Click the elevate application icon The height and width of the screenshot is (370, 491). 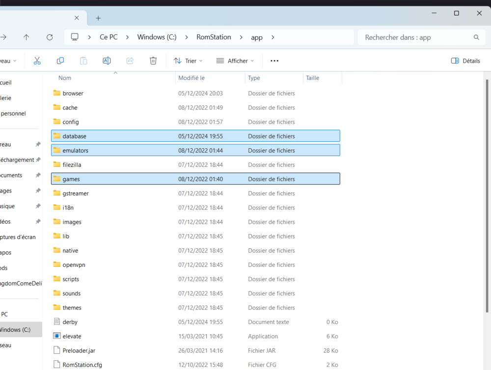point(56,336)
